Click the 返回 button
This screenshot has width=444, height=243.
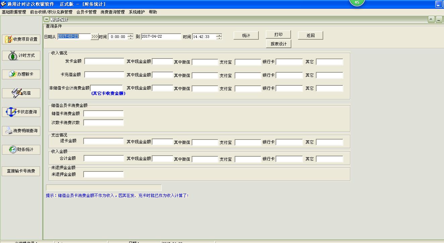pos(311,36)
